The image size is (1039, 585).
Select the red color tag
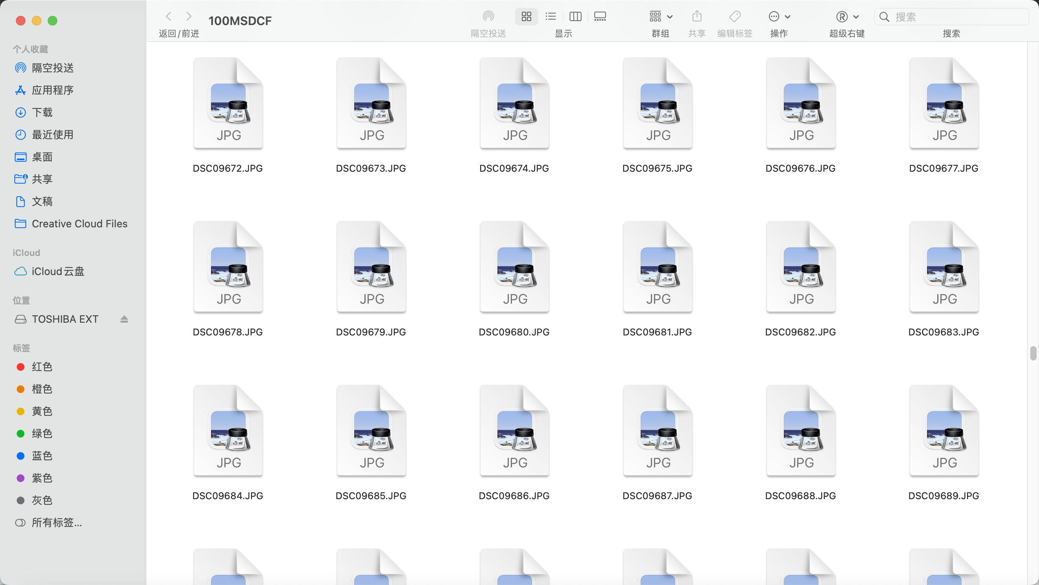pos(41,367)
